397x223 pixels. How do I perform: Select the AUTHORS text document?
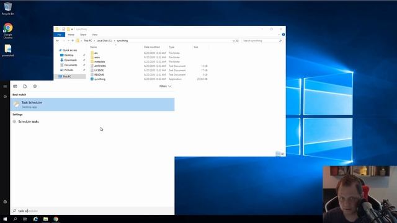click(100, 66)
